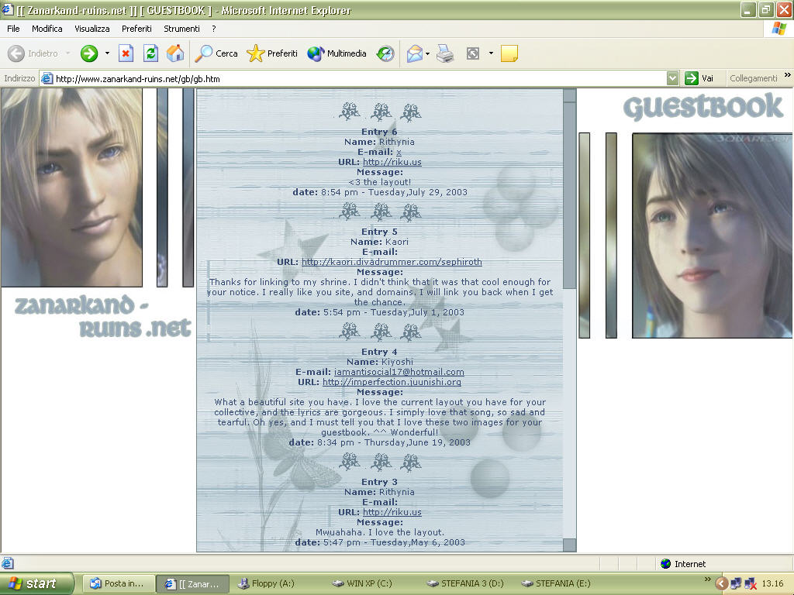Refresh the page with the green arrows icon
This screenshot has height=595, width=794.
point(150,53)
